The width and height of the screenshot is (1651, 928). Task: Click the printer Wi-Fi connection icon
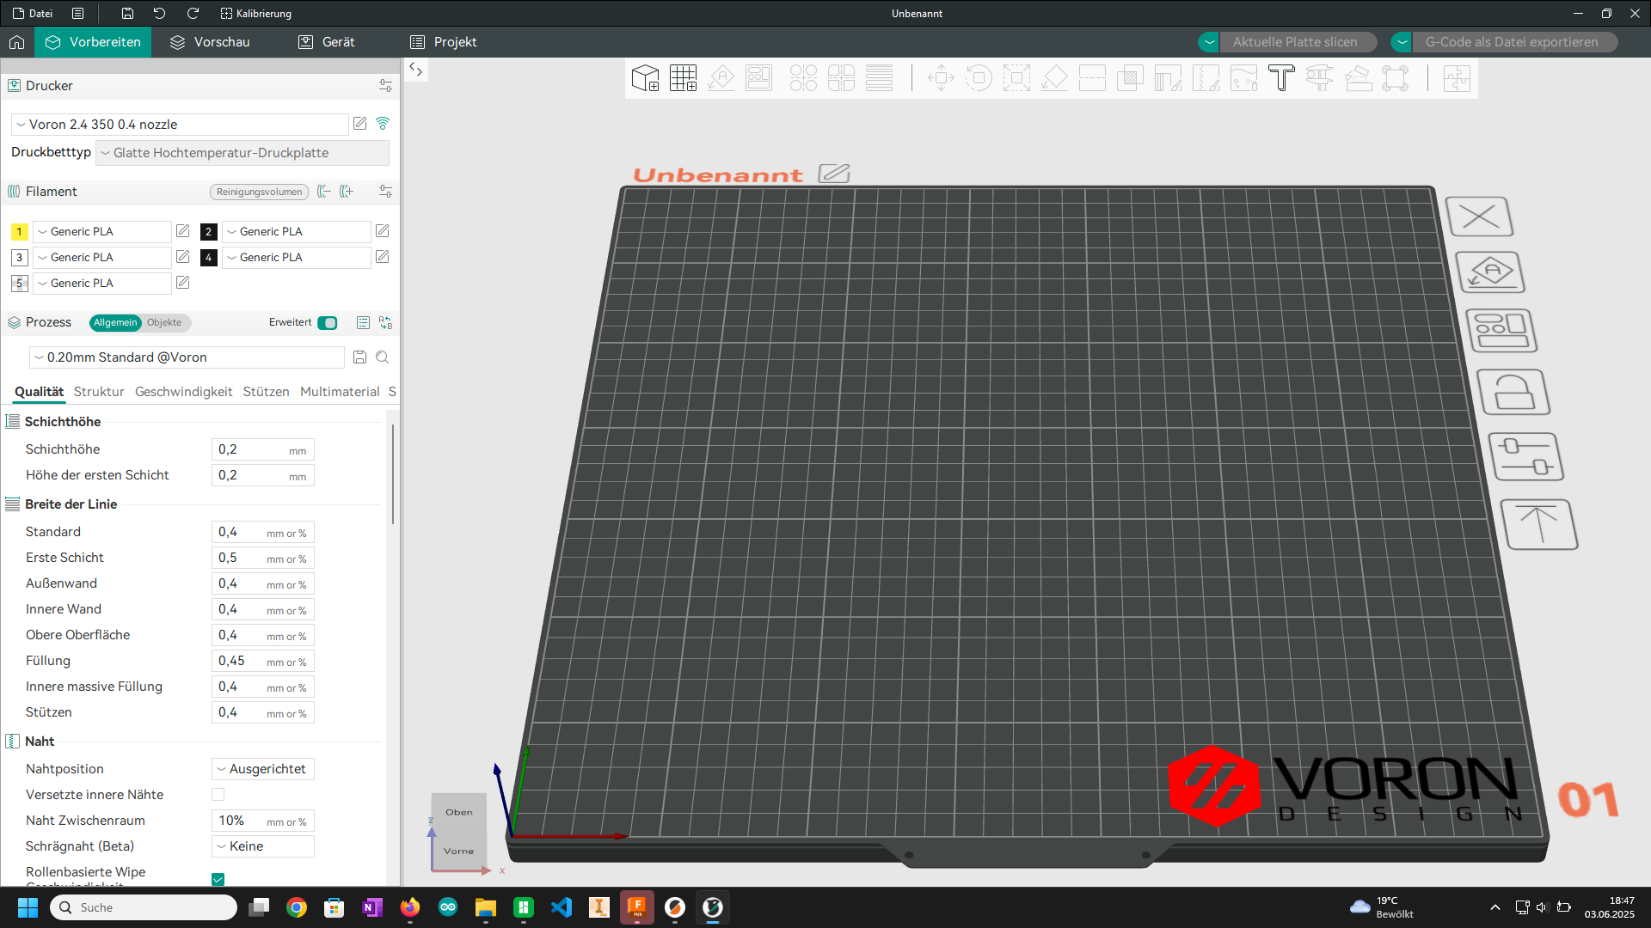(383, 124)
